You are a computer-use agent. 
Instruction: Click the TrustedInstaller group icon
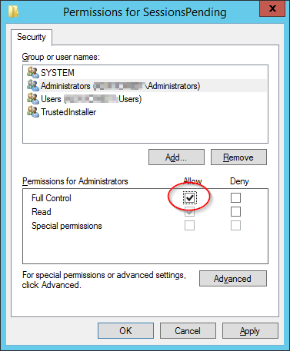pos(33,111)
